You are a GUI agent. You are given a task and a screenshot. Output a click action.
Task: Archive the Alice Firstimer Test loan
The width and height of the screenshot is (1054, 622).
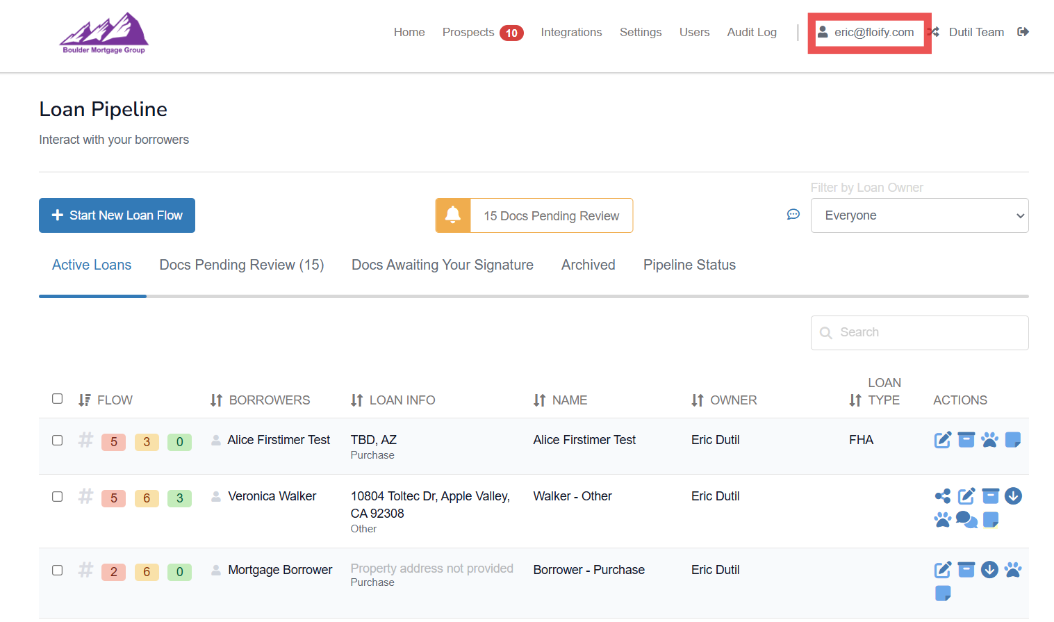966,440
